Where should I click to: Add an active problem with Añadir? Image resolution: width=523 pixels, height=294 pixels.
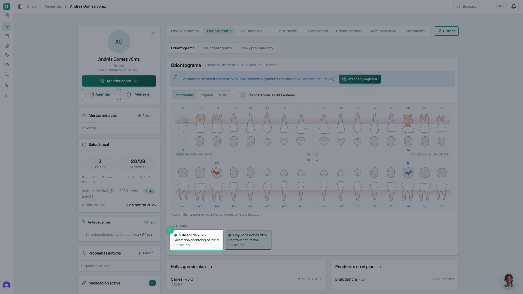tap(145, 253)
